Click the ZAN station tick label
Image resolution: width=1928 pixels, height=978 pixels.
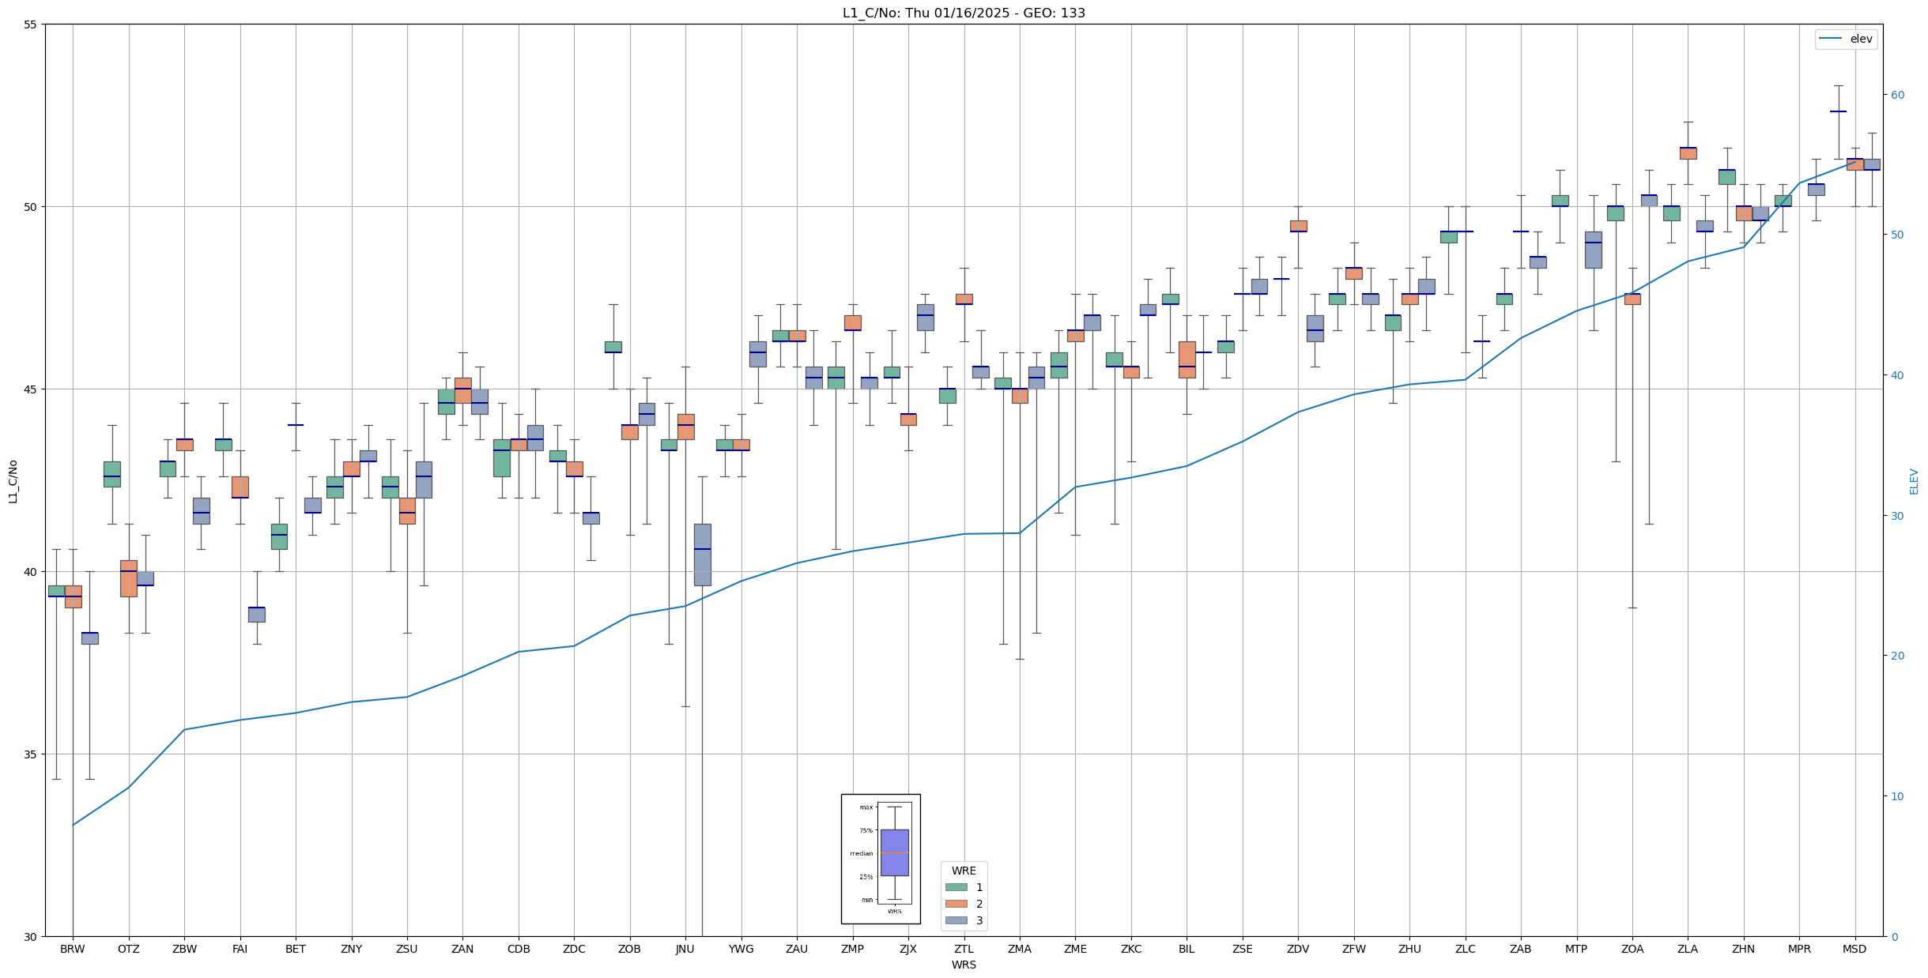point(462,949)
